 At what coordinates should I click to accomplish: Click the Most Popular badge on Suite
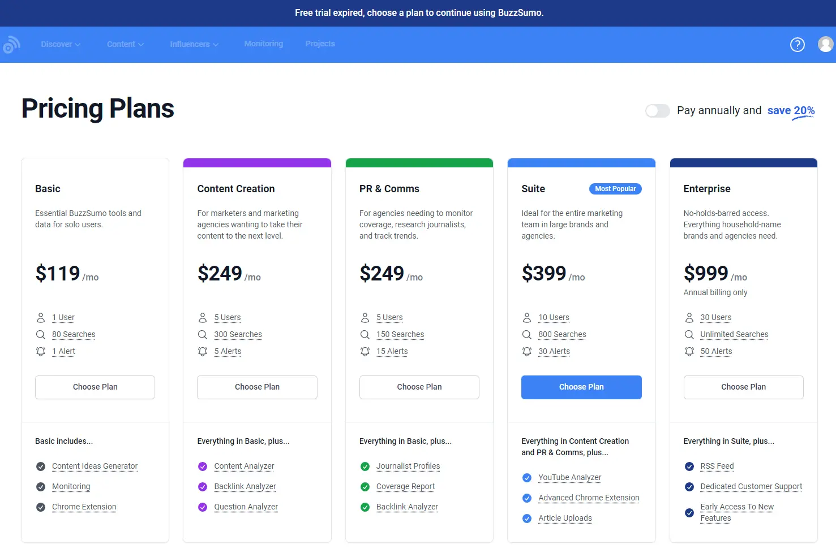coord(615,188)
